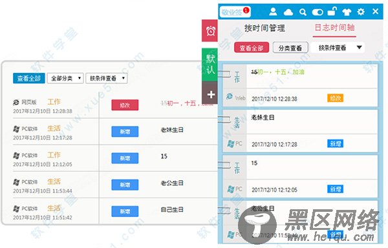Click 生活 label at 11:53:44 in left list

coord(54,181)
